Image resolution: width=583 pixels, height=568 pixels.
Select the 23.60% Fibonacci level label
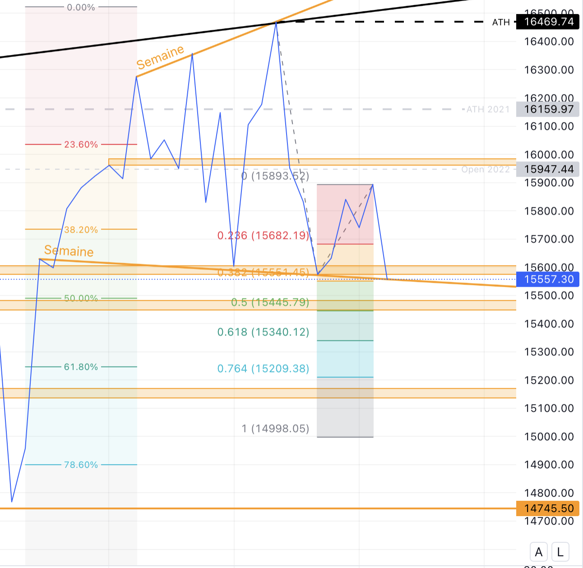click(81, 144)
